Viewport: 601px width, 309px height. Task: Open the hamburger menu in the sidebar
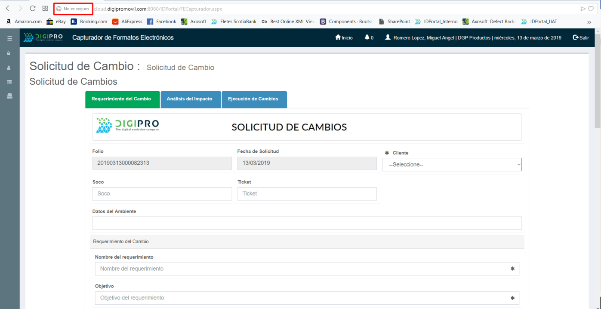click(9, 38)
